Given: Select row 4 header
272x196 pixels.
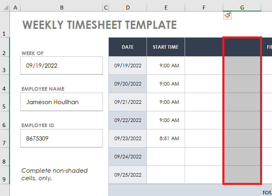Looking at the screenshot, I should pos(5,84).
